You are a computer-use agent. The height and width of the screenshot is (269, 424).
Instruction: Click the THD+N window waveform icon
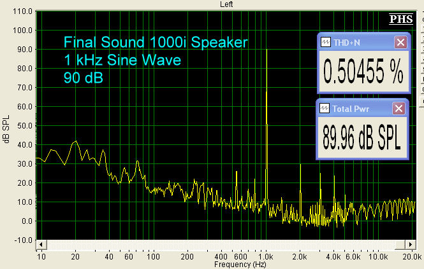(326, 43)
